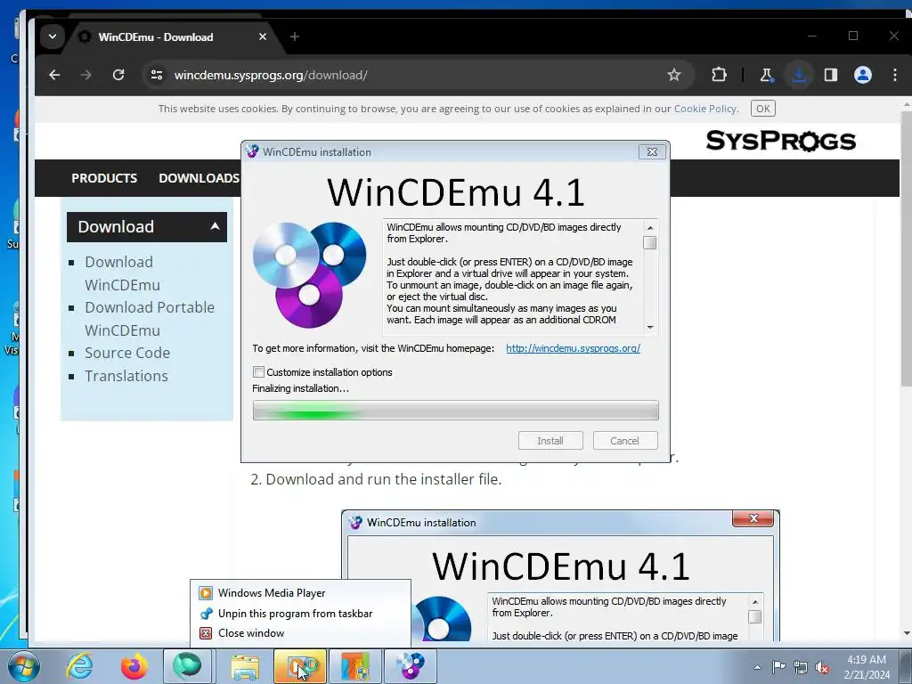Click webpage vertical scrollbar thumb
Screen dimensions: 912x684
click(x=906, y=248)
